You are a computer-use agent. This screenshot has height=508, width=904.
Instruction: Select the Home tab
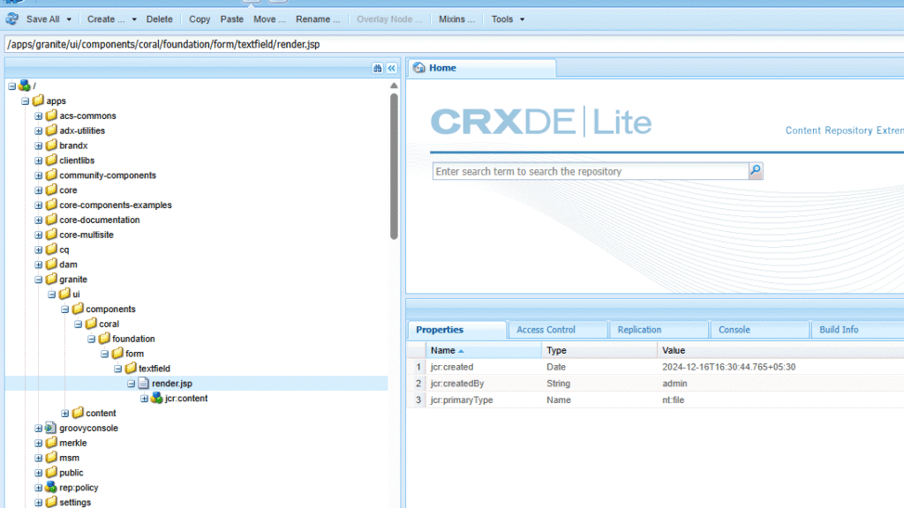[x=483, y=68]
